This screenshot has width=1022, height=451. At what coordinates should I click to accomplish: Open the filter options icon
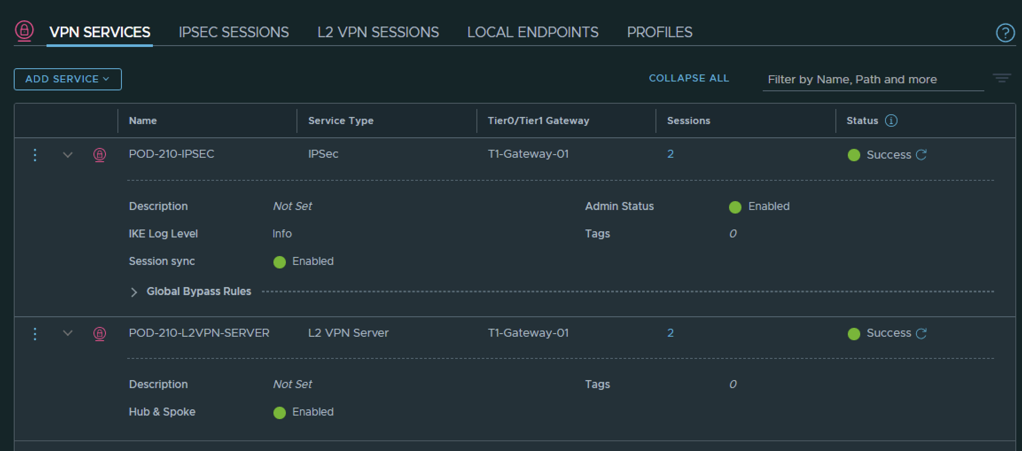1002,78
